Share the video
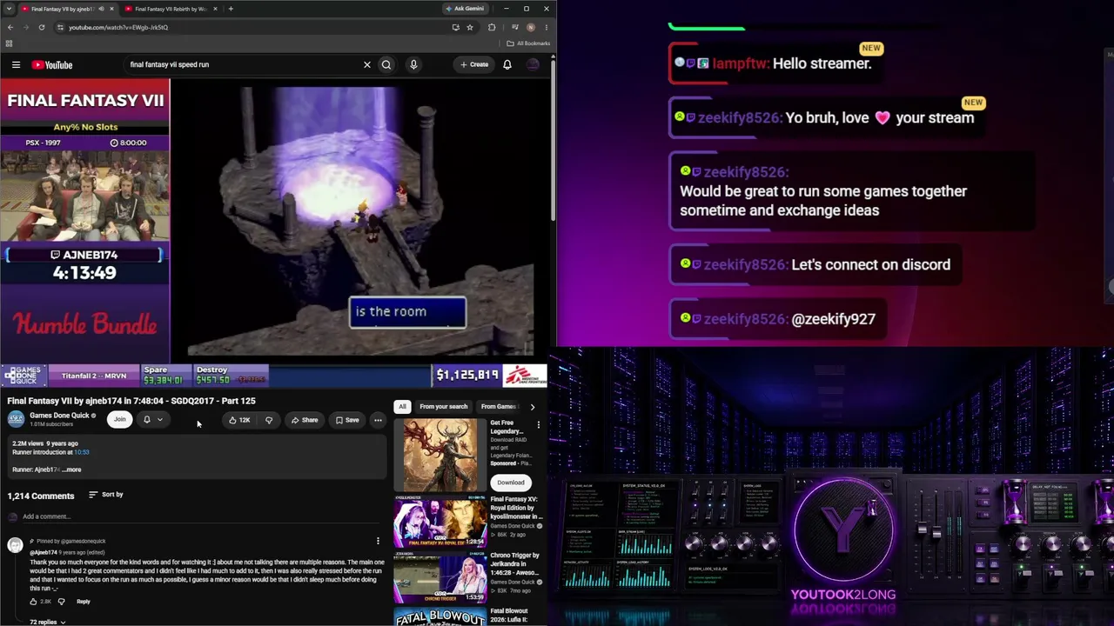The image size is (1114, 626). 304,420
